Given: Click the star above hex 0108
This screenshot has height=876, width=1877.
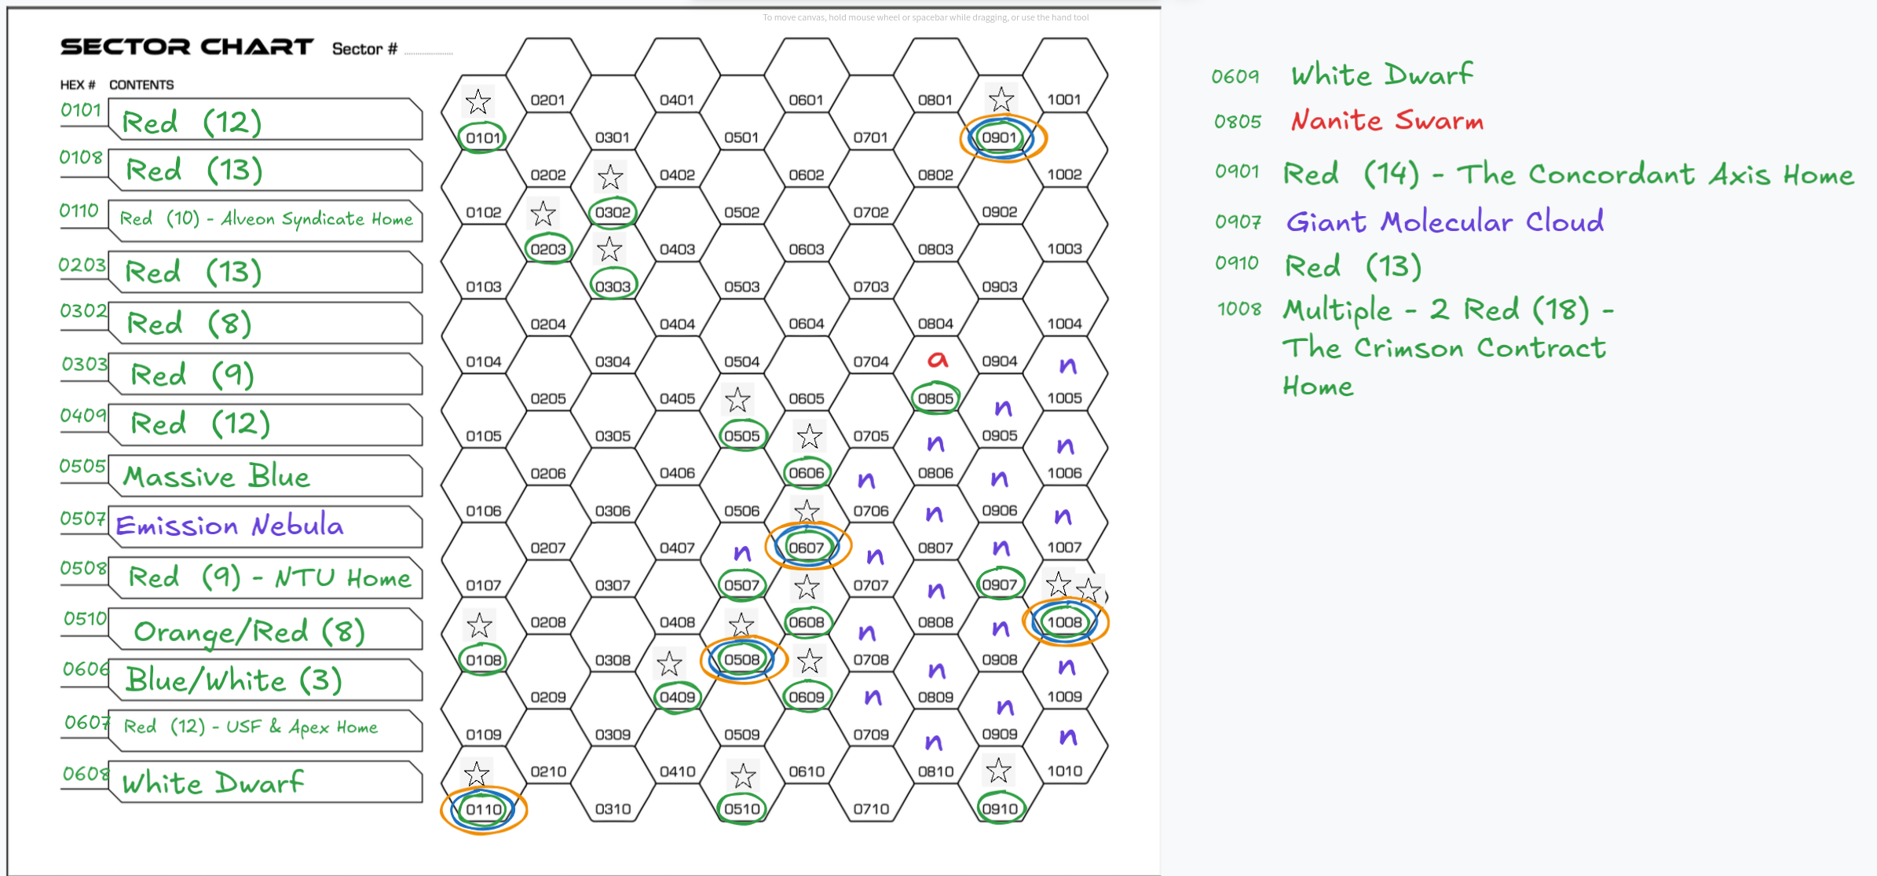Looking at the screenshot, I should (479, 626).
